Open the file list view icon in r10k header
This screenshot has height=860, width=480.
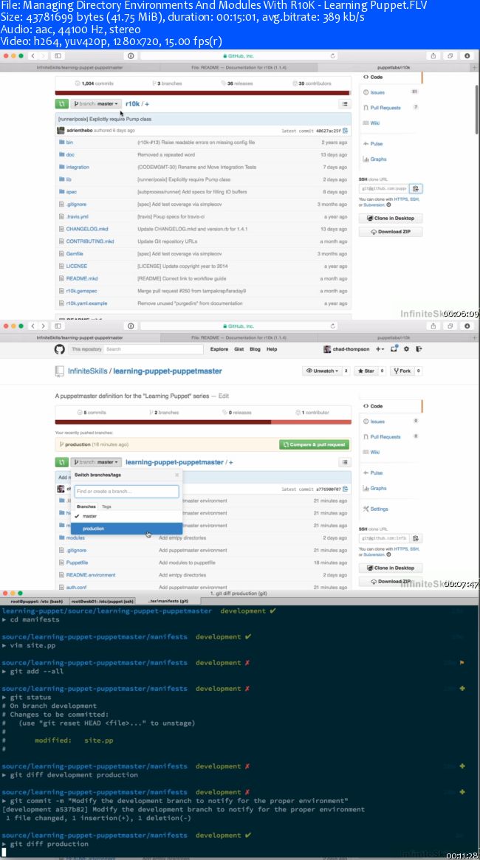[345, 103]
